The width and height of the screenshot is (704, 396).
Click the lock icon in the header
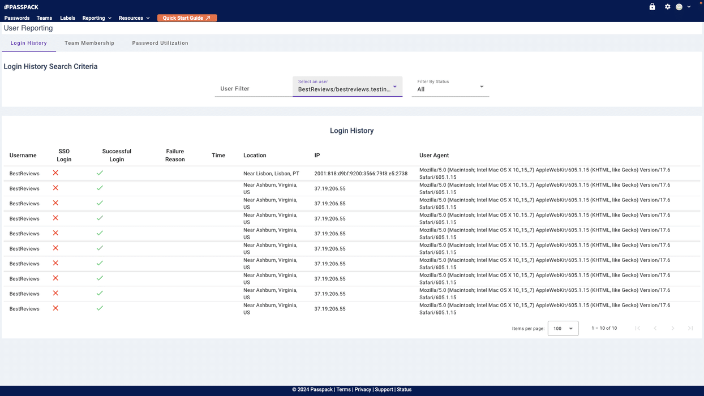pyautogui.click(x=652, y=6)
